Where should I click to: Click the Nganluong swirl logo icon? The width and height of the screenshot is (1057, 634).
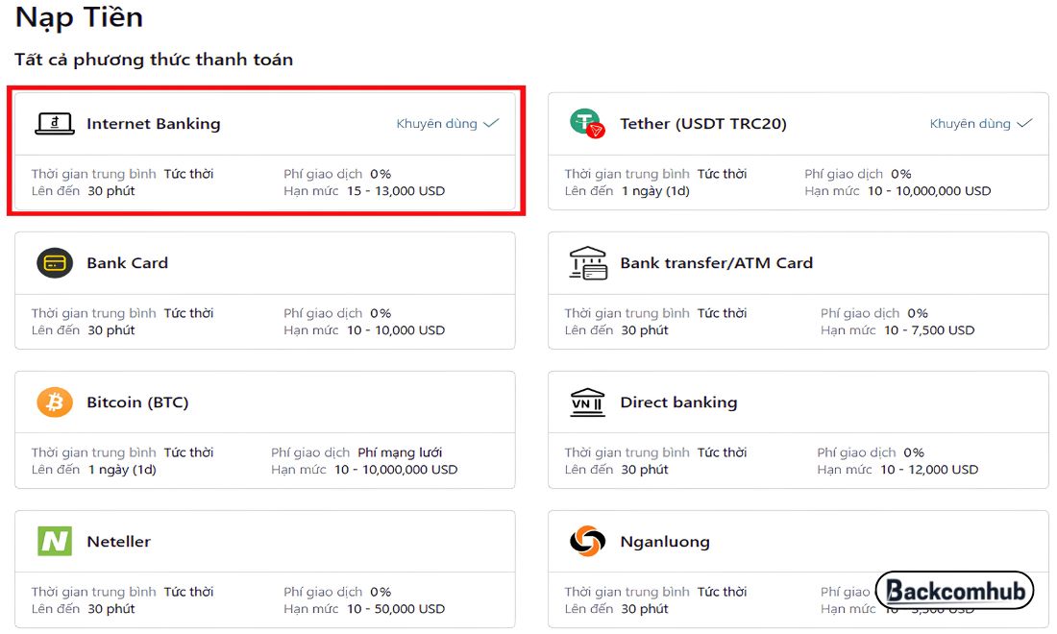pyautogui.click(x=588, y=542)
